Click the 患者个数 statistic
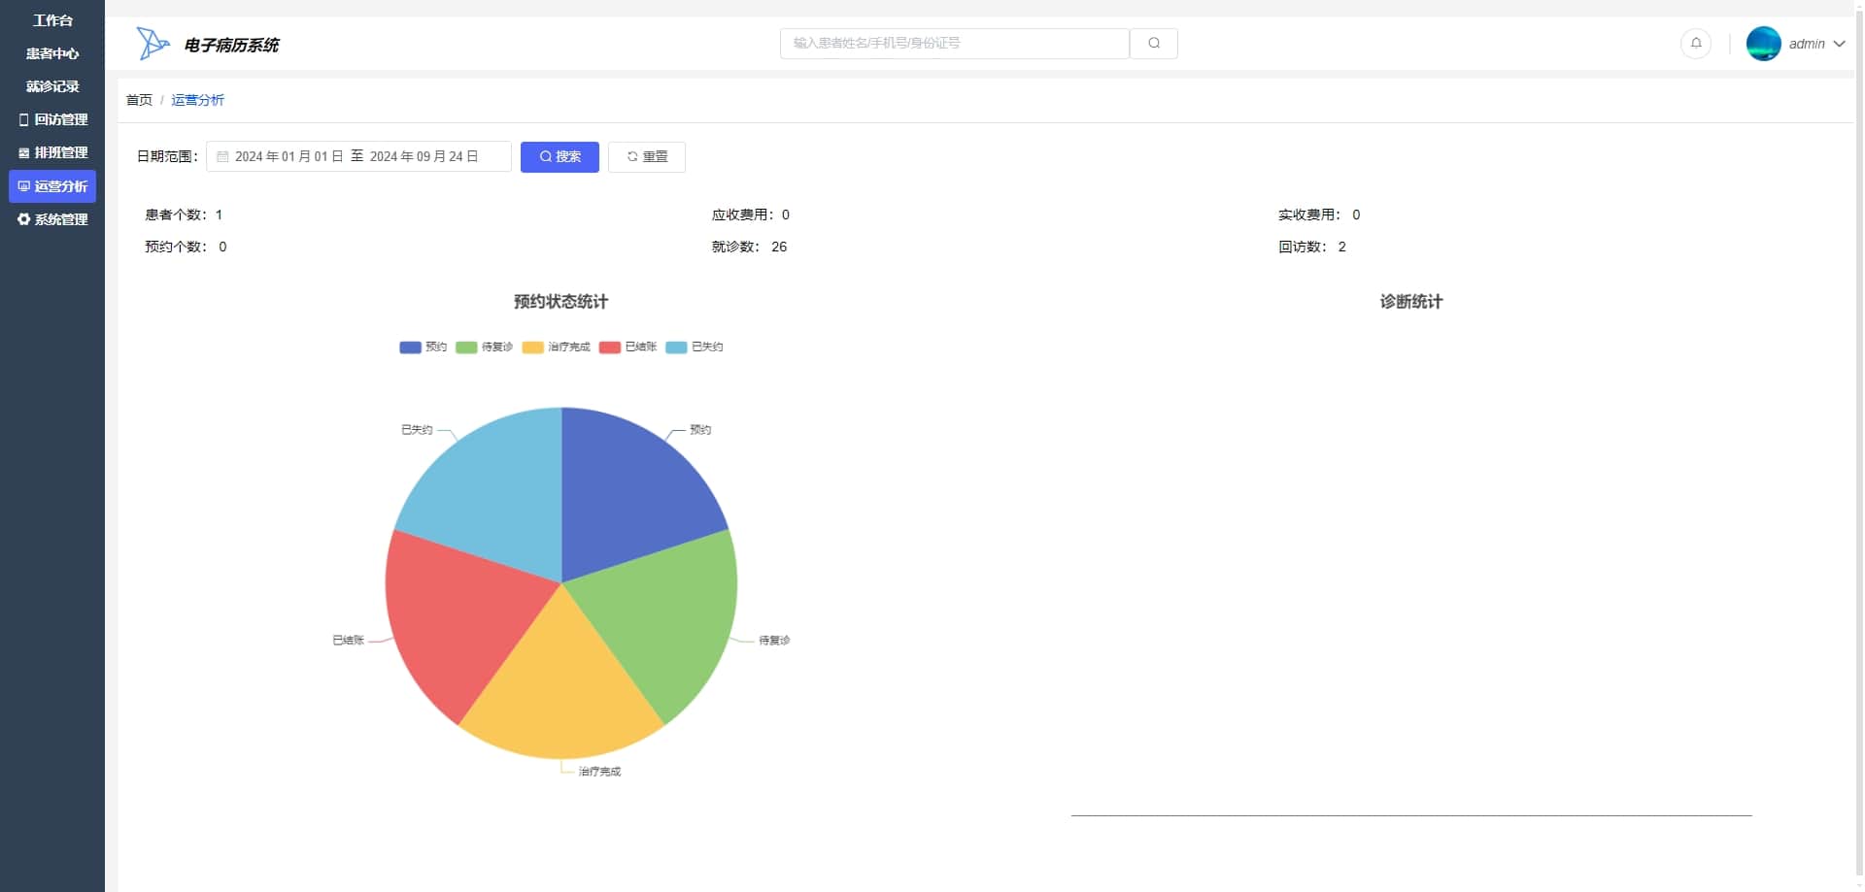This screenshot has height=892, width=1865. click(184, 215)
